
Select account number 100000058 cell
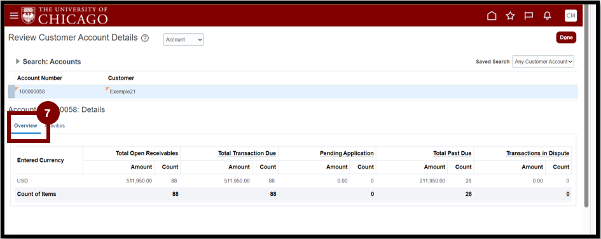click(x=32, y=92)
